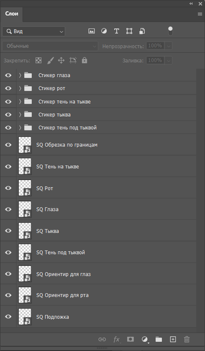The height and width of the screenshot is (351, 205).
Task: Filter for adjustment layers icon
Action: tap(104, 31)
